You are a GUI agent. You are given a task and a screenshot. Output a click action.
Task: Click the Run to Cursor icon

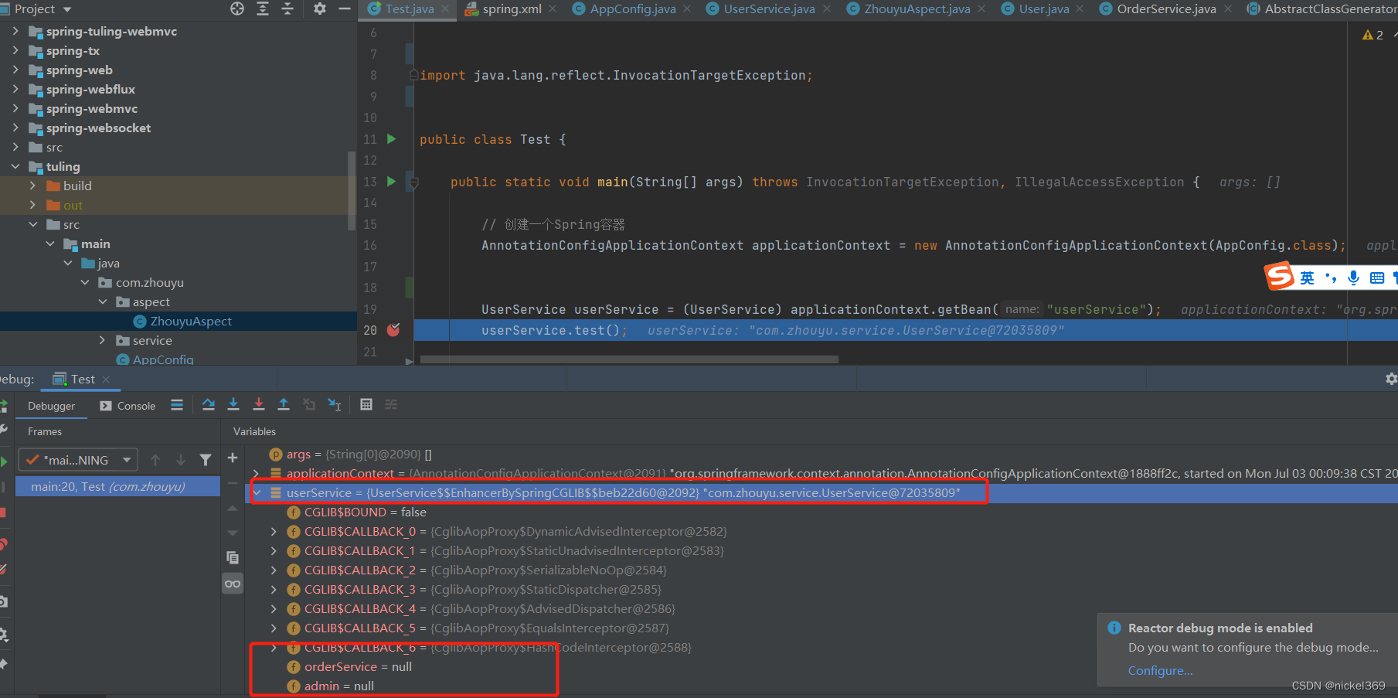335,404
